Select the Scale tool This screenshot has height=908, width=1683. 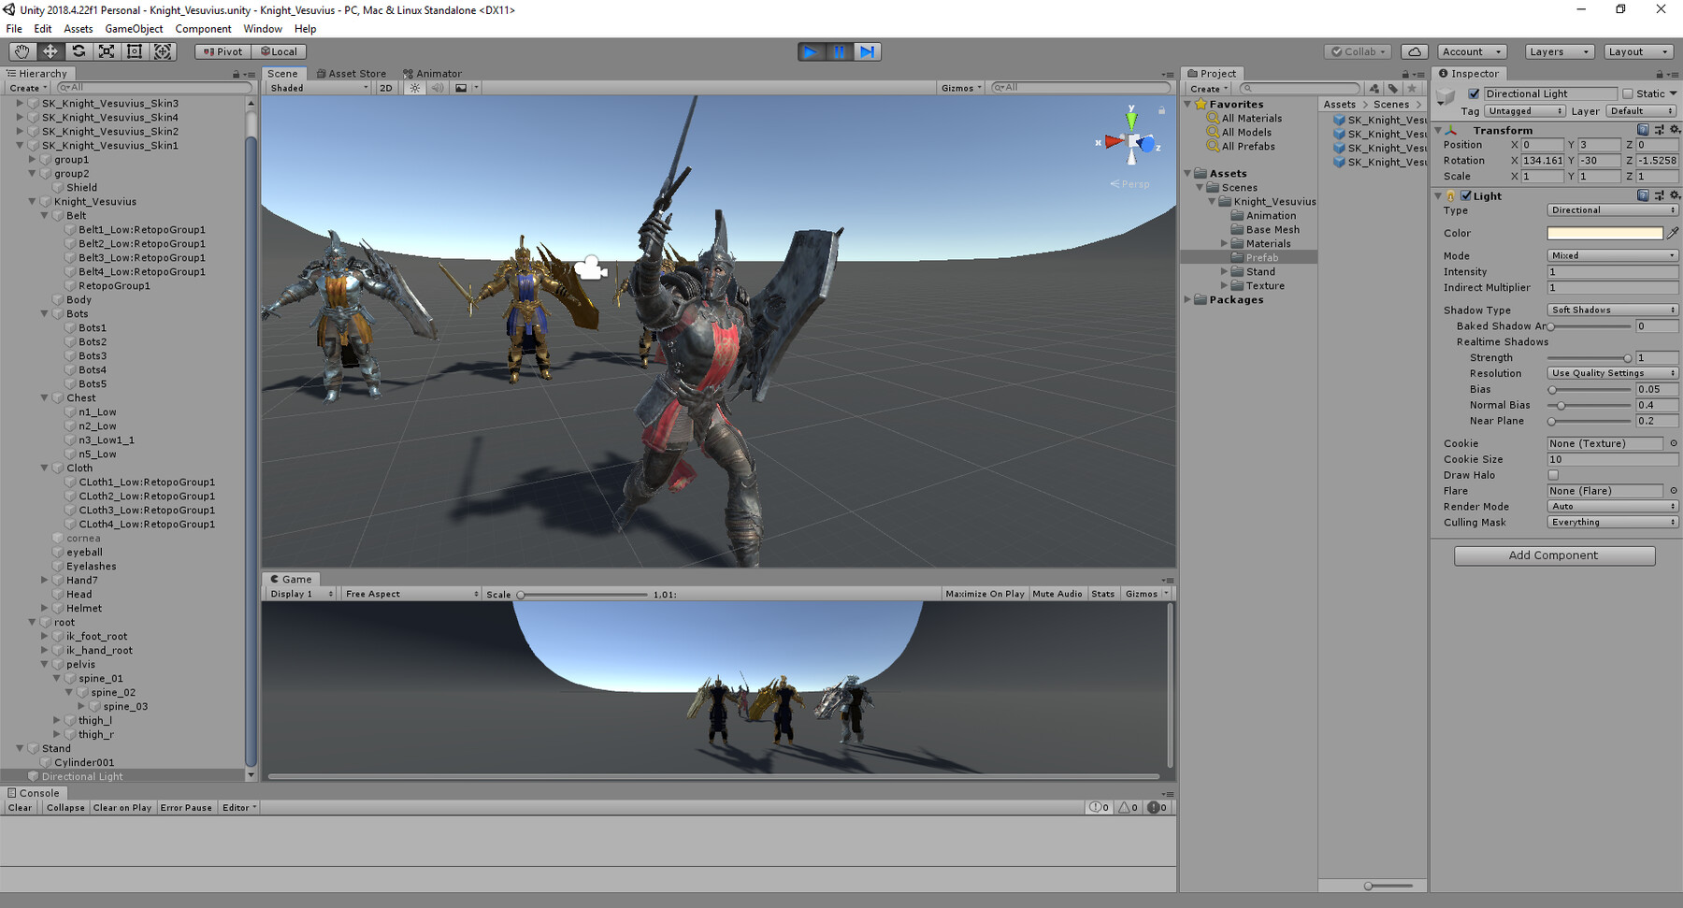click(x=107, y=51)
